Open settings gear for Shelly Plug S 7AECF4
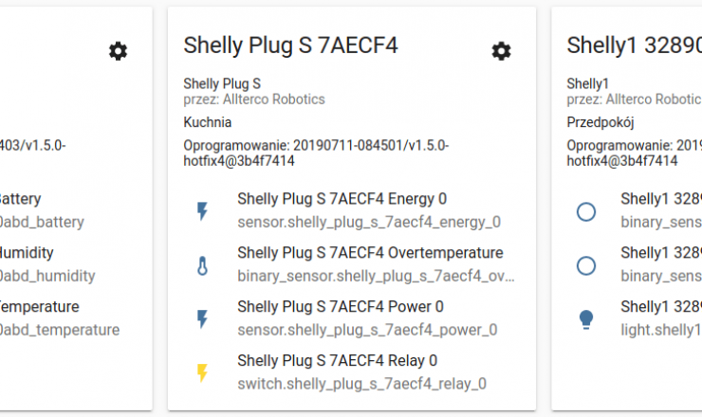 click(501, 51)
